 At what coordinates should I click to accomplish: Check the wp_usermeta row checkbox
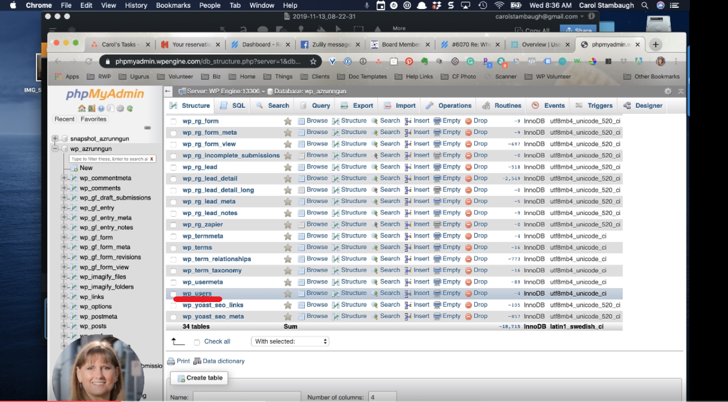click(x=173, y=282)
